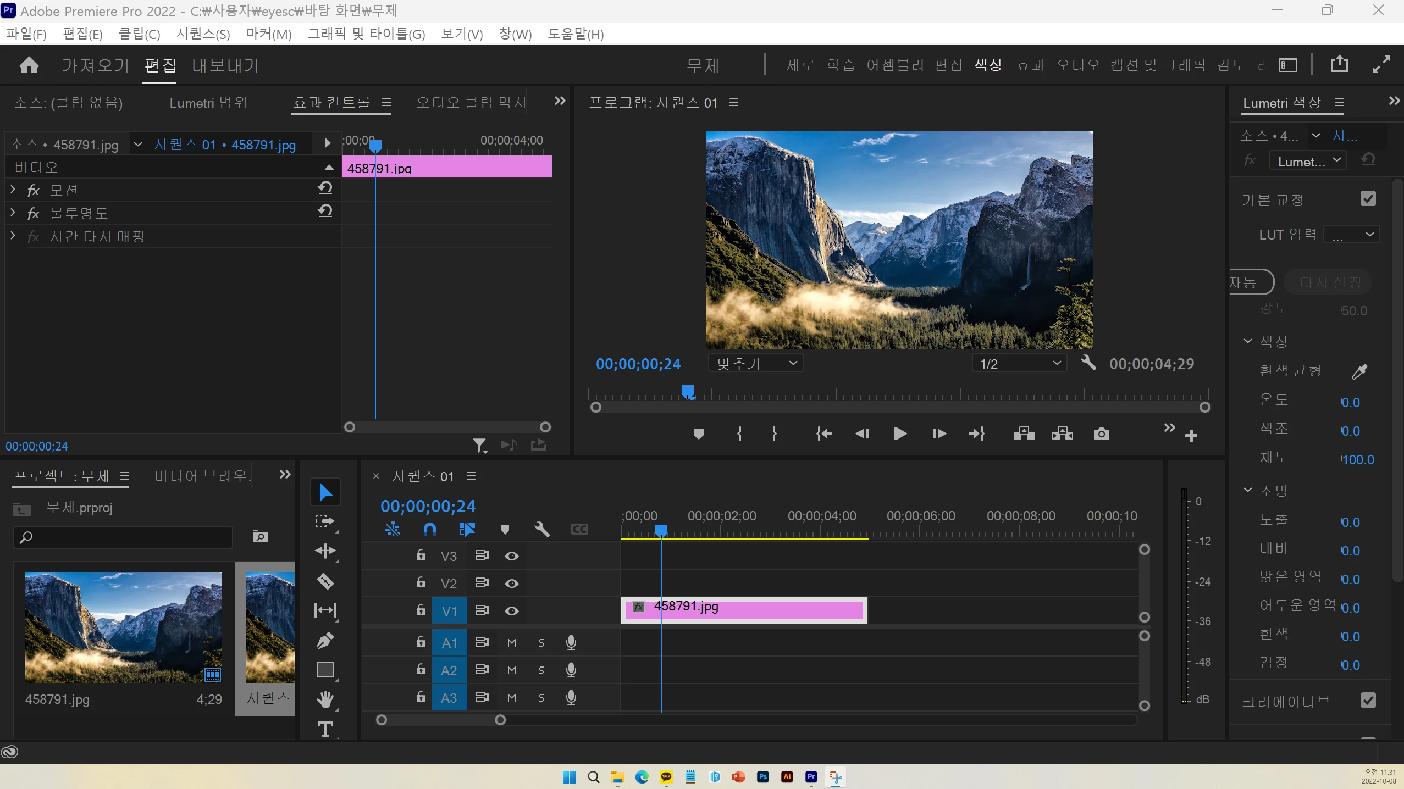1404x789 pixels.
Task: Select the Hand tool
Action: (325, 699)
